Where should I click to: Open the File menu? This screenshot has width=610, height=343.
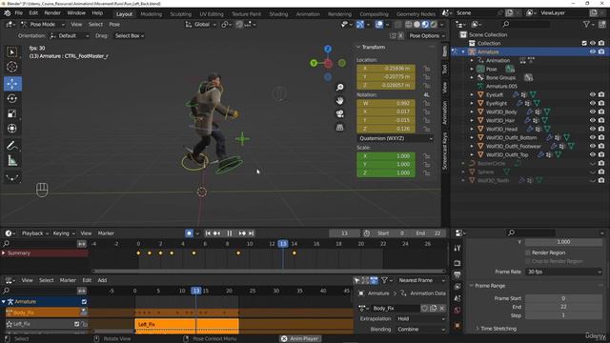[19, 13]
